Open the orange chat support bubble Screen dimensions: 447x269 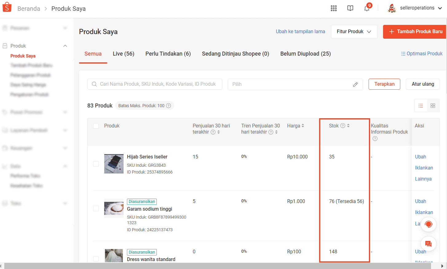[429, 244]
